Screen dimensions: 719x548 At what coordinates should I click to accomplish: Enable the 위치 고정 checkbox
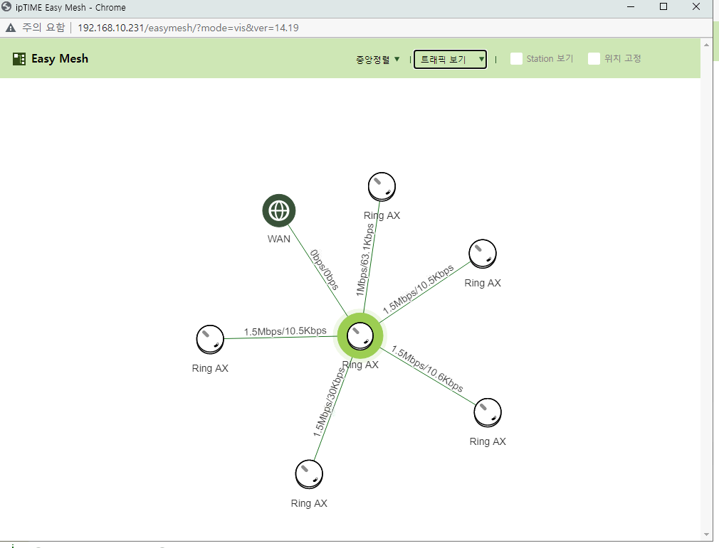[594, 58]
